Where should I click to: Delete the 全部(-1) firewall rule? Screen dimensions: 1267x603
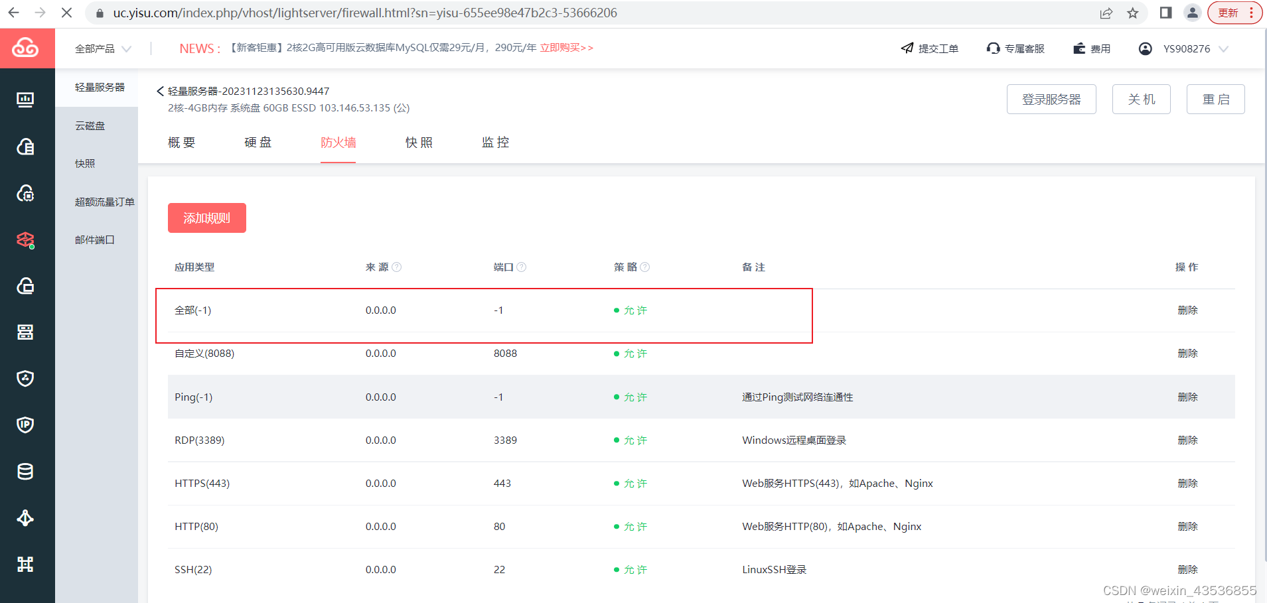click(1187, 310)
